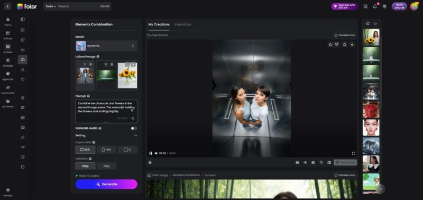The image size is (423, 200).
Task: Delete the green forest upload image
Action: click(112, 64)
